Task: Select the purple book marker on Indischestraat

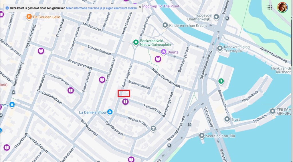Action: (x=102, y=80)
